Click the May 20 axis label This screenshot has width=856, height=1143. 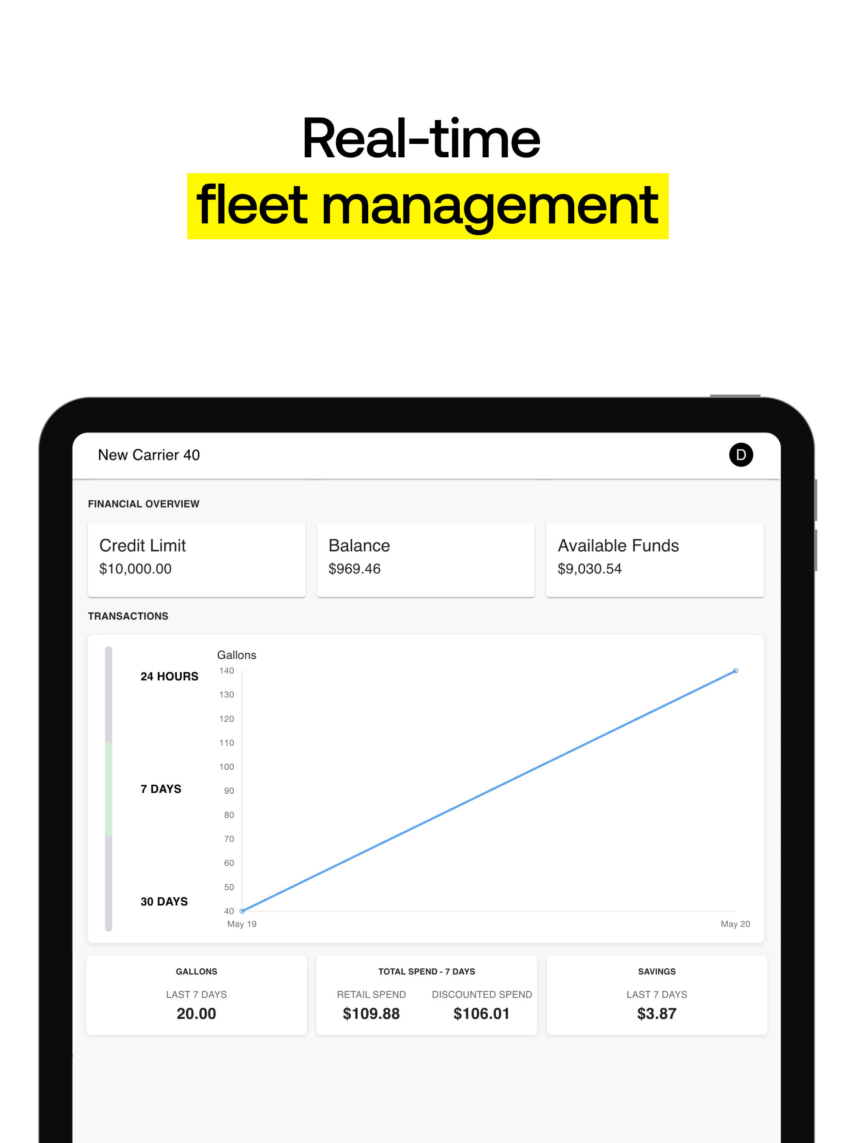coord(735,924)
